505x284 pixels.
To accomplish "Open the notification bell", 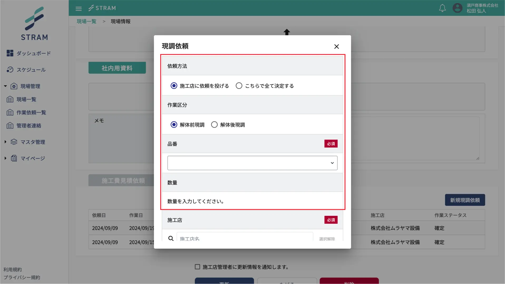I will tap(442, 8).
